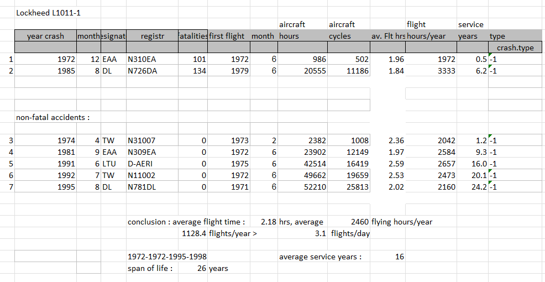This screenshot has height=282, width=545.
Task: Click crash year cell 1974
Action: pyautogui.click(x=45, y=140)
